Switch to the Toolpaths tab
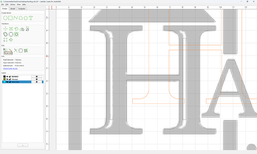 [22, 9]
